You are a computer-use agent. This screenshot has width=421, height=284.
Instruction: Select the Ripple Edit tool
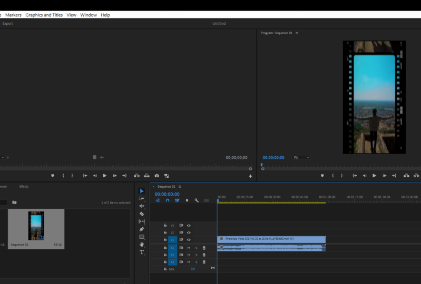[x=142, y=206]
